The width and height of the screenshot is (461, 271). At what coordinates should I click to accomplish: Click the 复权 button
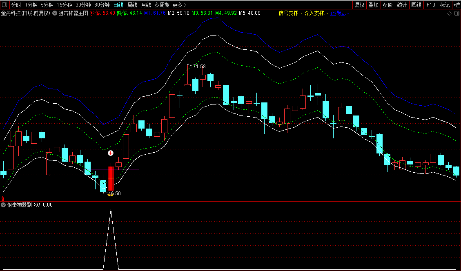point(360,5)
